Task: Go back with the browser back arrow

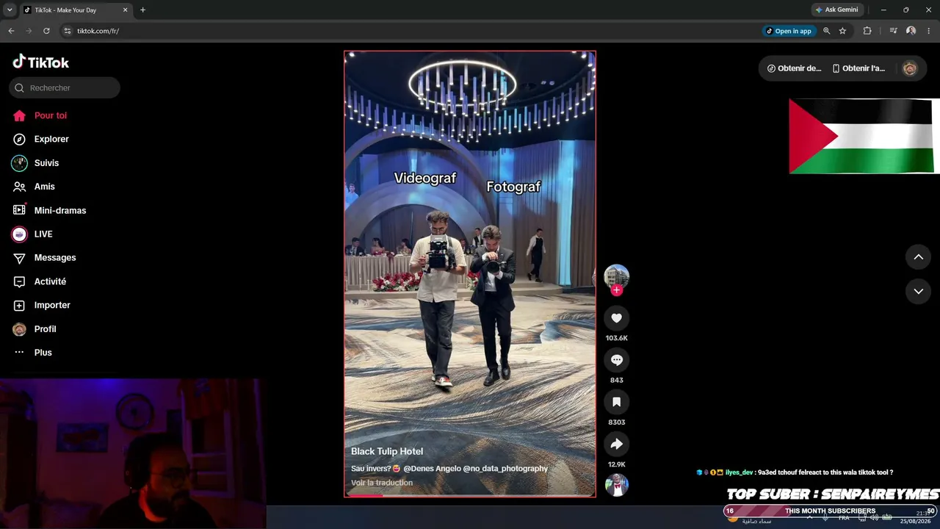Action: (11, 31)
